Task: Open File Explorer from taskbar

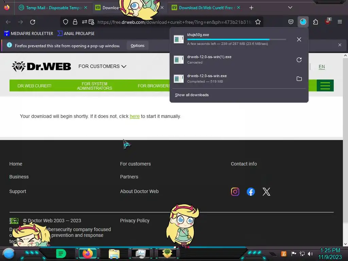Action: click(114, 254)
